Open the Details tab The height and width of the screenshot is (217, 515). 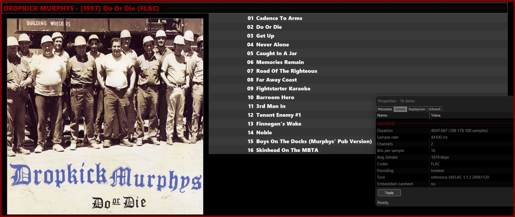pos(400,109)
